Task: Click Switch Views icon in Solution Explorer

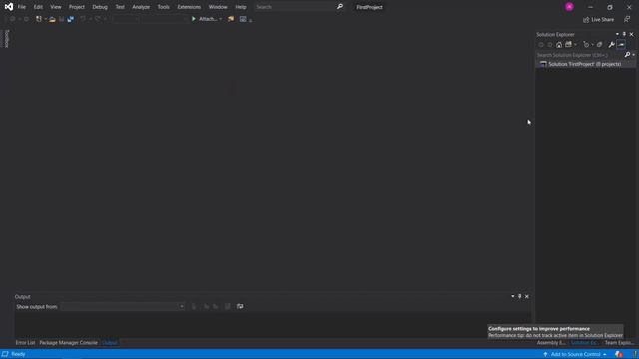Action: pos(568,45)
